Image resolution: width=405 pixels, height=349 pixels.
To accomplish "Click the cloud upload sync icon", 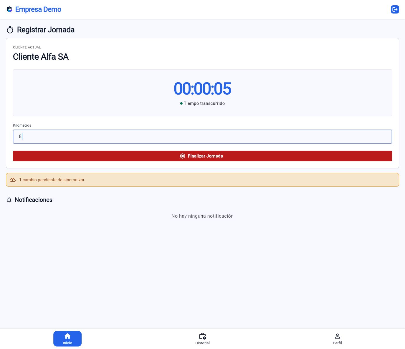I will (x=13, y=180).
